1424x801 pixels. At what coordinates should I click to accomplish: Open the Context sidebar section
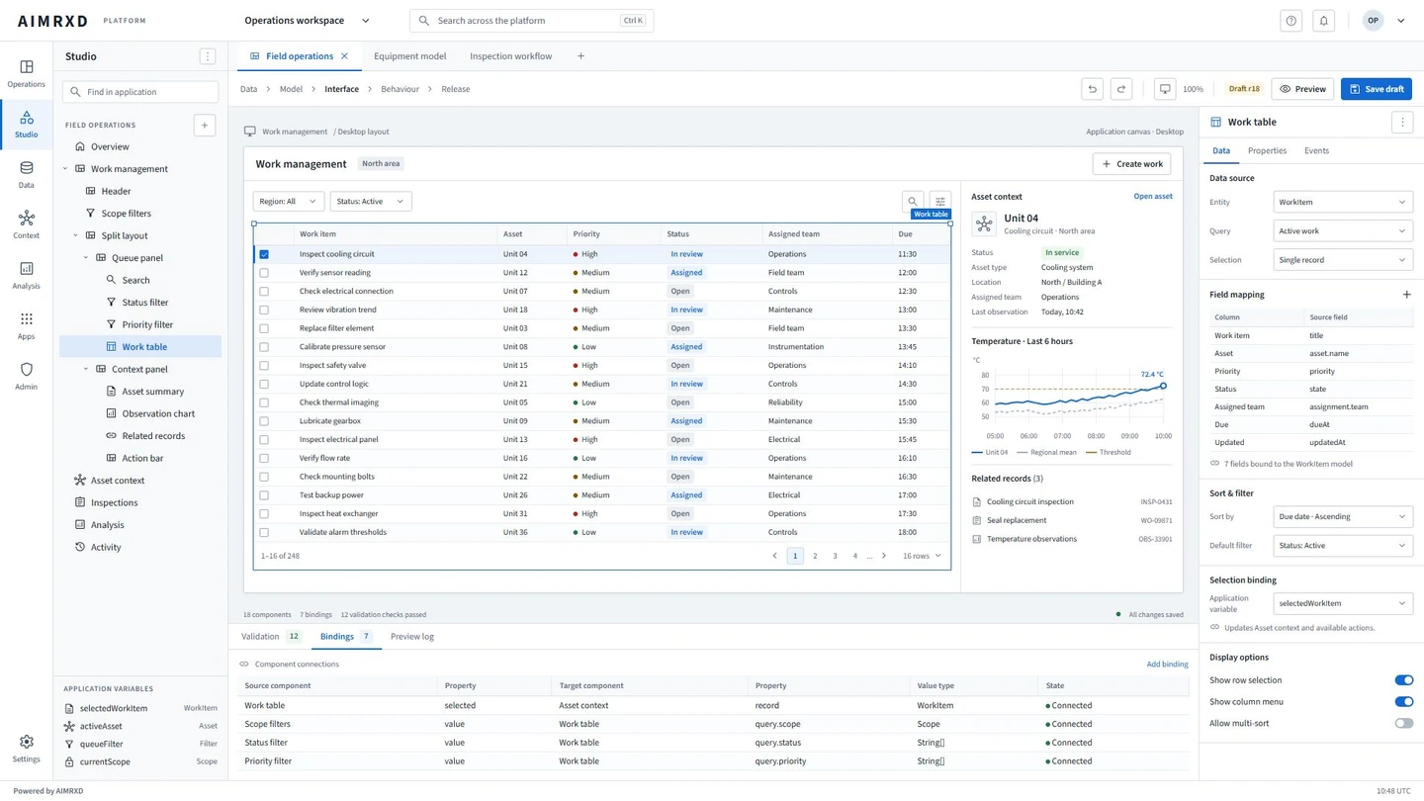point(26,225)
